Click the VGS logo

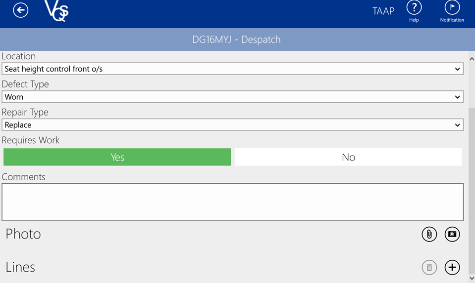click(x=56, y=11)
